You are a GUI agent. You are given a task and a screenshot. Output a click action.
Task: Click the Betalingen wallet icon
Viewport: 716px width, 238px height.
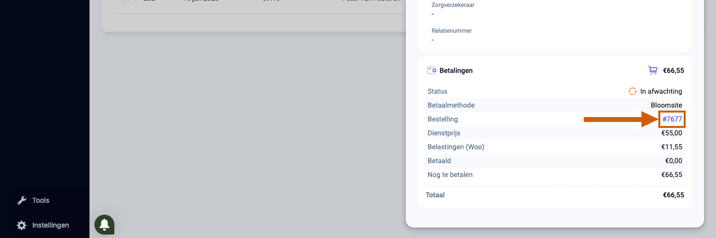pos(432,70)
